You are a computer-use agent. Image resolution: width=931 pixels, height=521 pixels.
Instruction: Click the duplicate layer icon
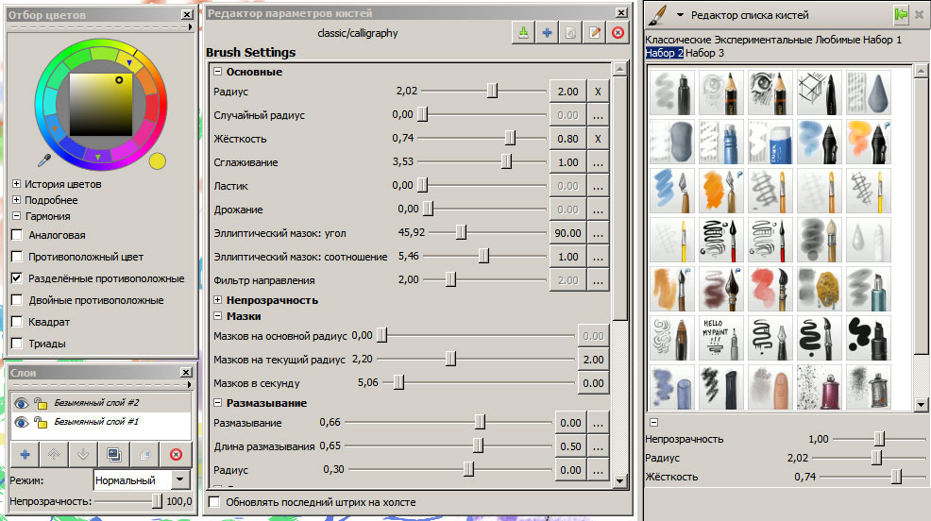(114, 454)
